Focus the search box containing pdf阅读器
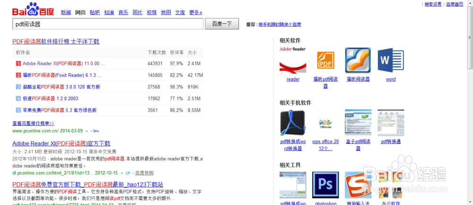This screenshot has width=473, height=205. coord(108,24)
